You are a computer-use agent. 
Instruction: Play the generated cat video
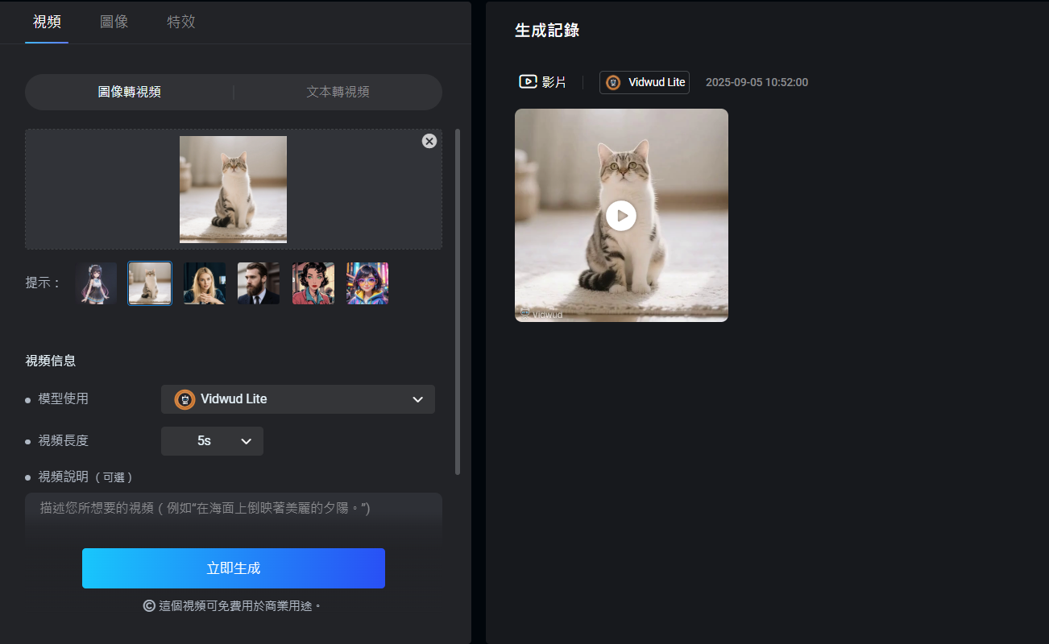click(x=621, y=216)
